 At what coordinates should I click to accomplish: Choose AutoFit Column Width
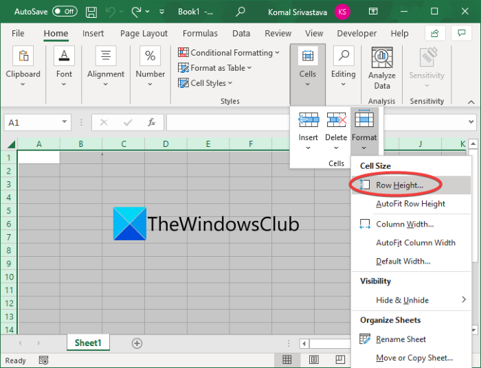411,242
